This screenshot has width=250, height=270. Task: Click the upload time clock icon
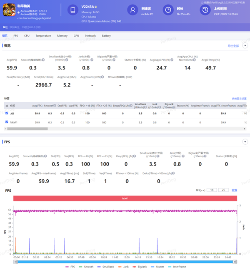(x=205, y=10)
